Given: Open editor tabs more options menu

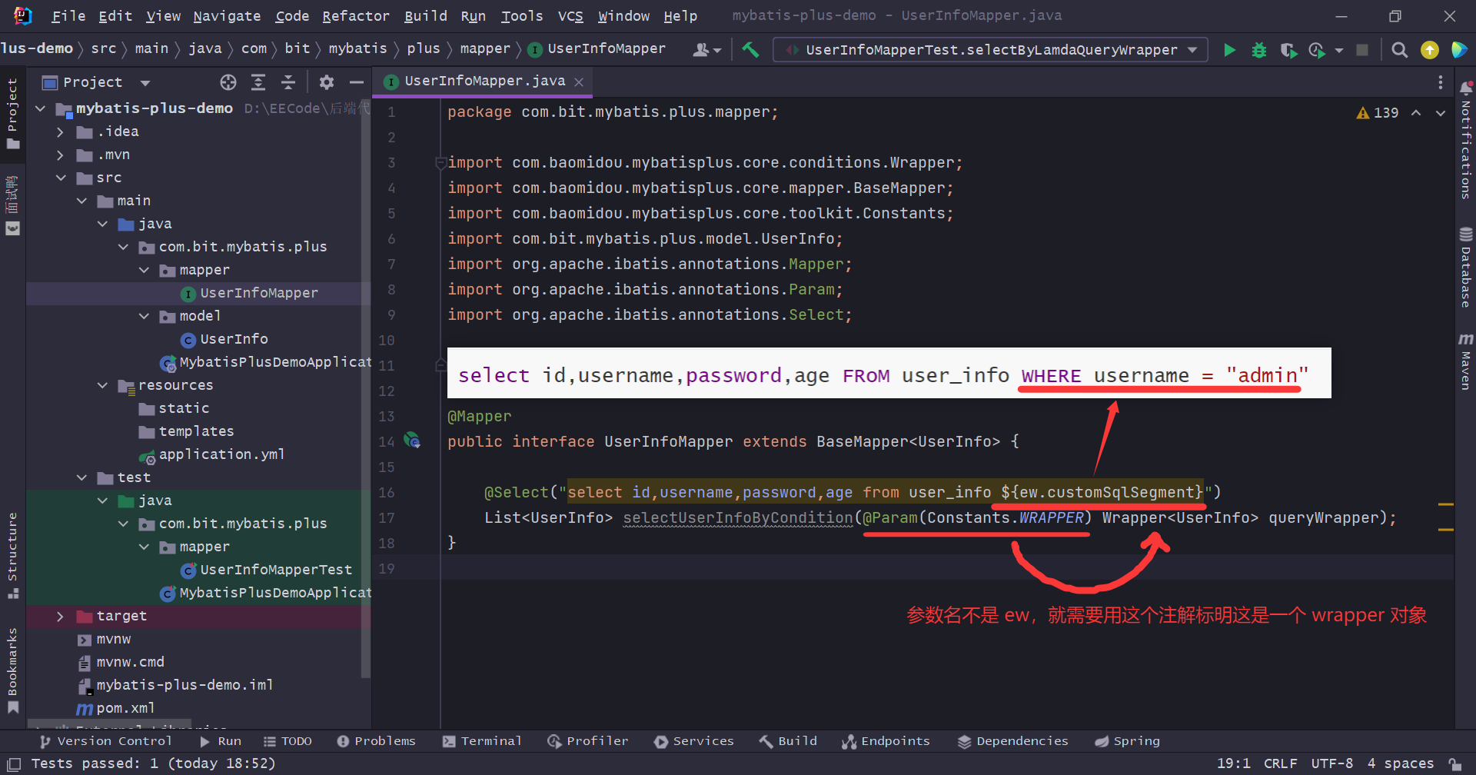Looking at the screenshot, I should point(1441,82).
